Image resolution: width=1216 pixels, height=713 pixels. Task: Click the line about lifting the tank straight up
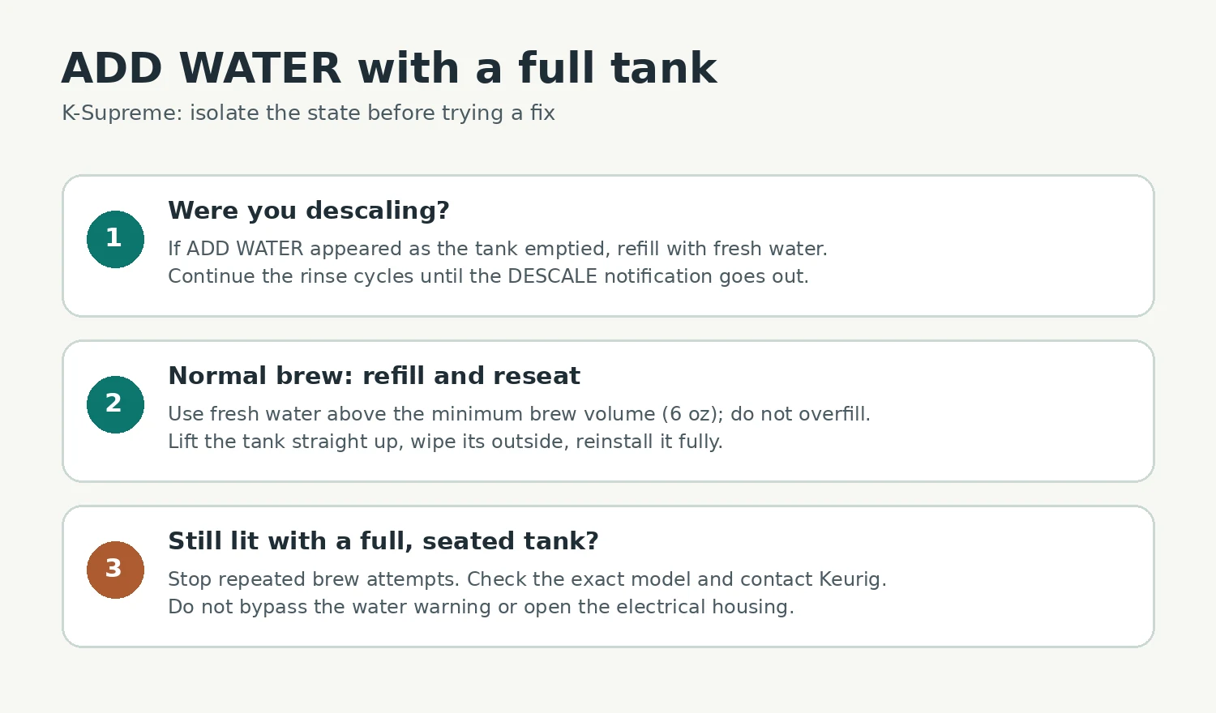pyautogui.click(x=445, y=442)
